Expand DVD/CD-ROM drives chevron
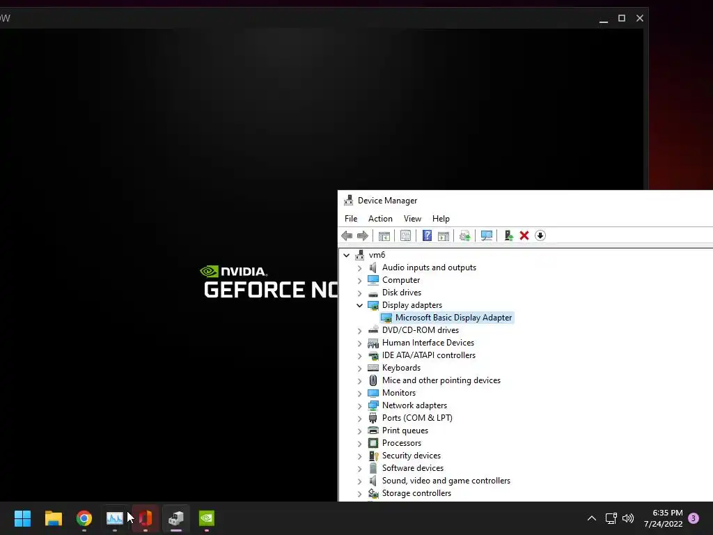 pyautogui.click(x=360, y=331)
